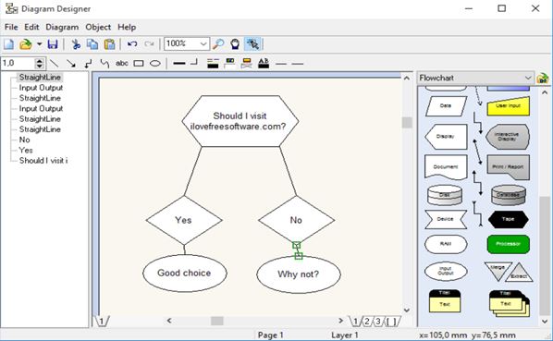The image size is (553, 341).
Task: Select the straight line drawing tool
Action: click(x=54, y=64)
